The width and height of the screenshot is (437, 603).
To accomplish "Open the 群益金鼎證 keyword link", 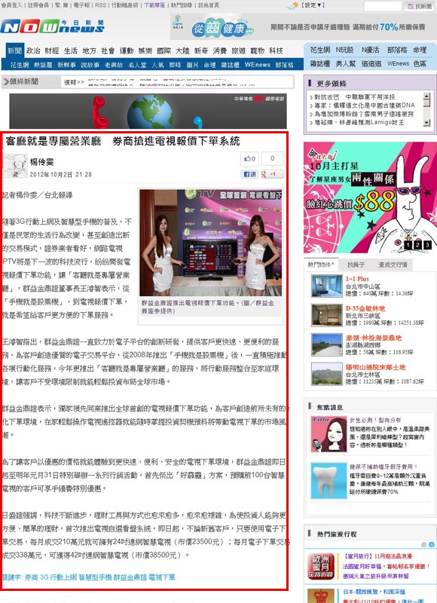I will point(130,577).
